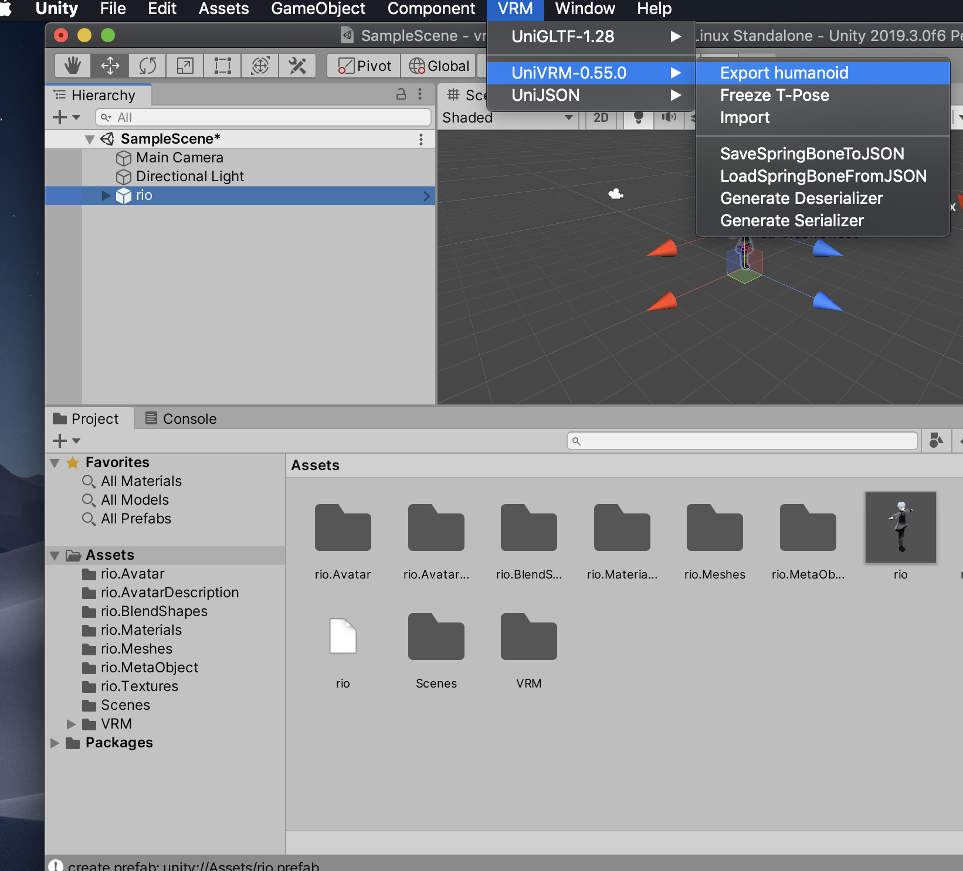Screen dimensions: 963x871
Task: Select the combined Transform tool
Action: pyautogui.click(x=260, y=66)
